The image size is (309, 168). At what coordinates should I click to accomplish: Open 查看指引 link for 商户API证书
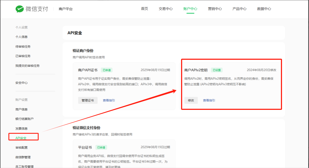tap(109, 100)
